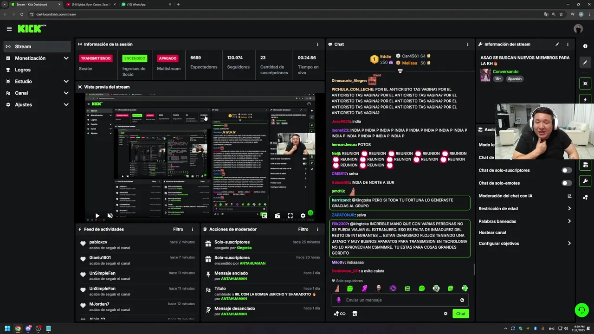
Task: Click the wrench button in right rail
Action: click(x=585, y=181)
